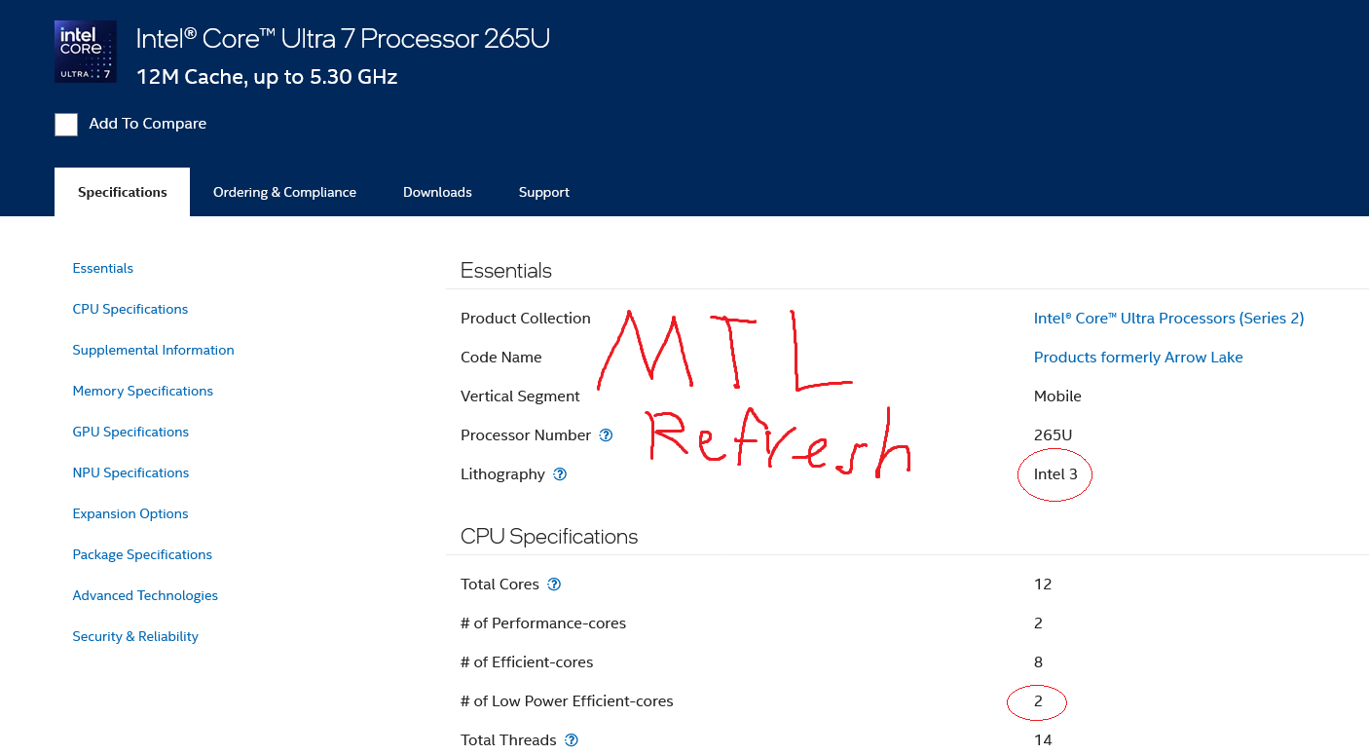The width and height of the screenshot is (1369, 755).
Task: Open help icon next to Total Threads
Action: [x=572, y=740]
